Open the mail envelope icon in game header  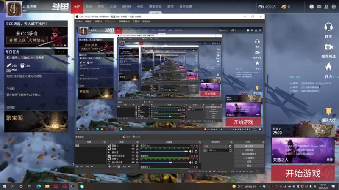click(x=319, y=7)
